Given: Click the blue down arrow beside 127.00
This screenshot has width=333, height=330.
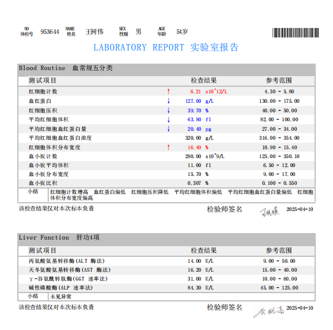Looking at the screenshot, I should [x=169, y=101].
